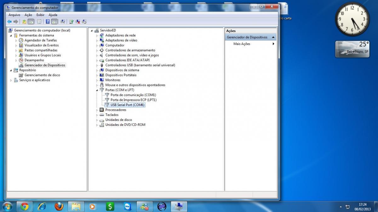The image size is (378, 212).
Task: Expand Usuários e Grupos Locais node
Action: [16, 55]
